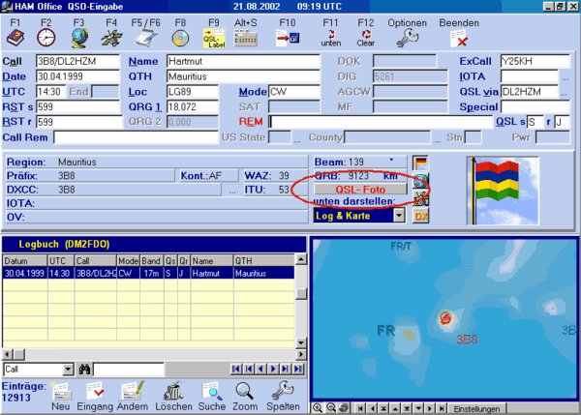This screenshot has height=415, width=581.
Task: Jump to the last logbook record
Action: click(x=298, y=369)
